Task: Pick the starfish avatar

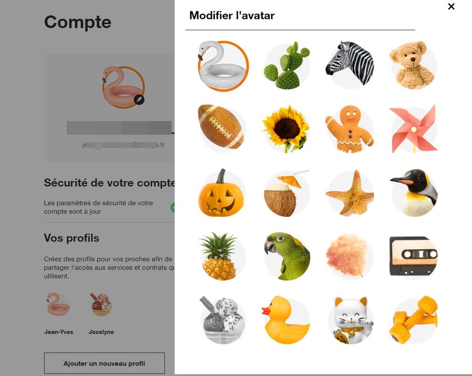Action: point(350,193)
